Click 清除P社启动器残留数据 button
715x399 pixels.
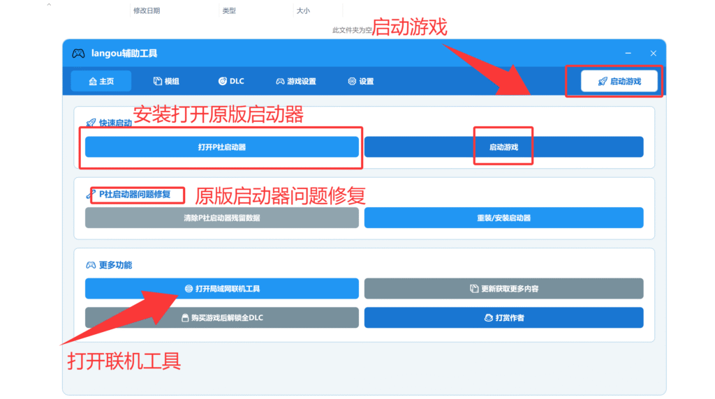[x=221, y=218]
